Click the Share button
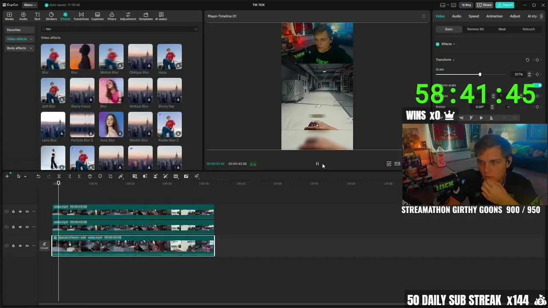The image size is (548, 308). coord(485,5)
